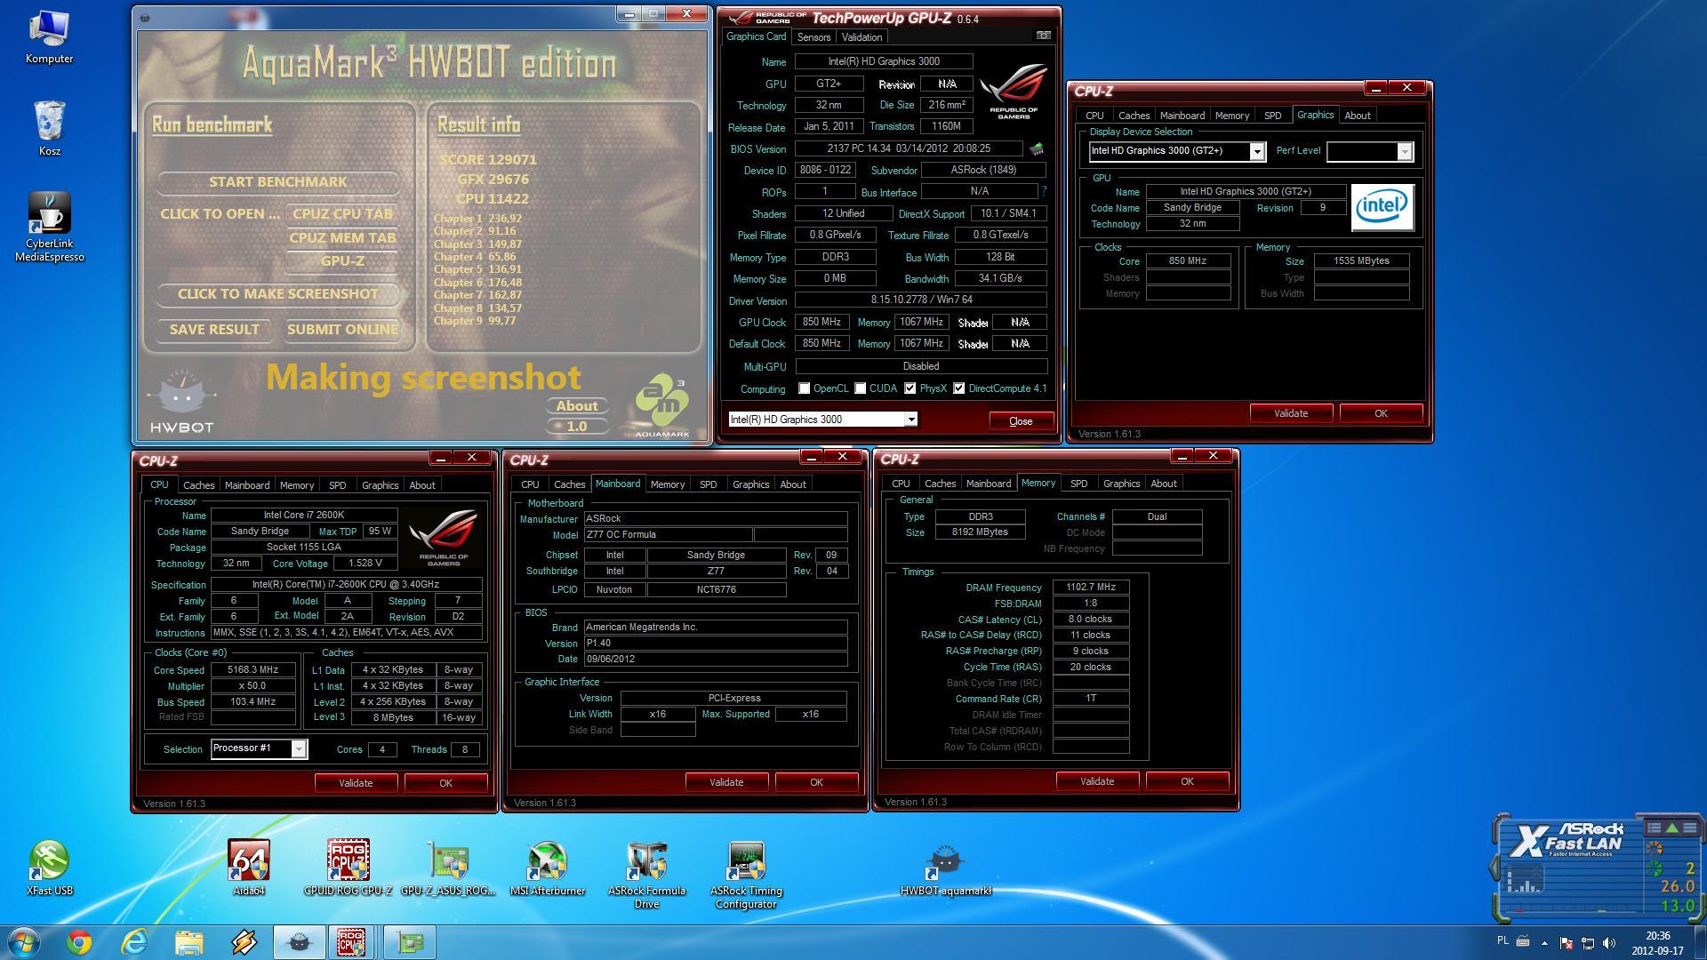Open the HWBOT aquamark desktop shortcut
Viewport: 1707px width, 960px height.
pyautogui.click(x=945, y=868)
